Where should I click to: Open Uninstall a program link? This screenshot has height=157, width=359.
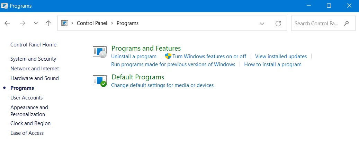tap(134, 56)
